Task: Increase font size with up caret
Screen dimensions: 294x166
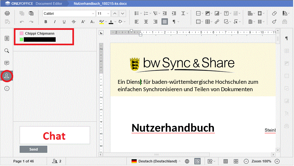Action: click(x=115, y=13)
